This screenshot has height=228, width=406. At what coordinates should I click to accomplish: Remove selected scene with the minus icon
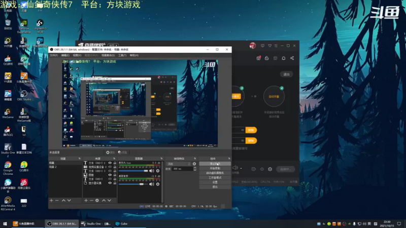click(57, 200)
